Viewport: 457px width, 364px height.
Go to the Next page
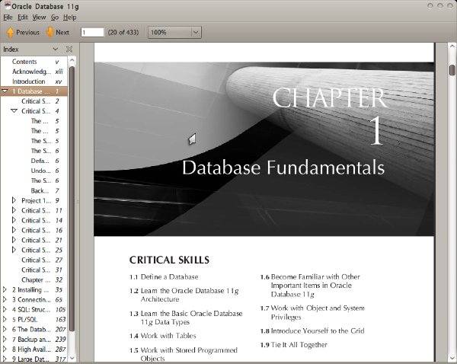[x=57, y=32]
